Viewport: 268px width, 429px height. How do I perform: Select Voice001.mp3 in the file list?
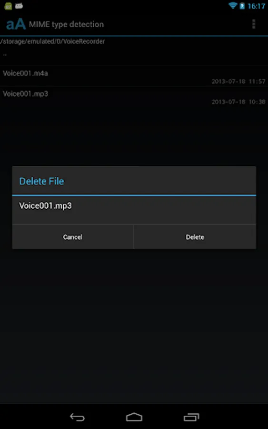point(134,97)
